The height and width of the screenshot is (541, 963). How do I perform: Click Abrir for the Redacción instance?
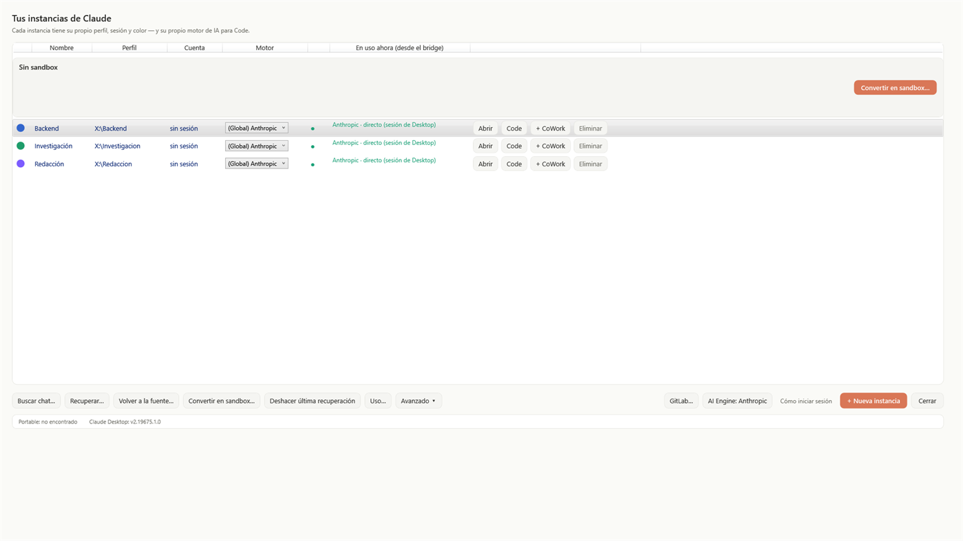(x=485, y=164)
